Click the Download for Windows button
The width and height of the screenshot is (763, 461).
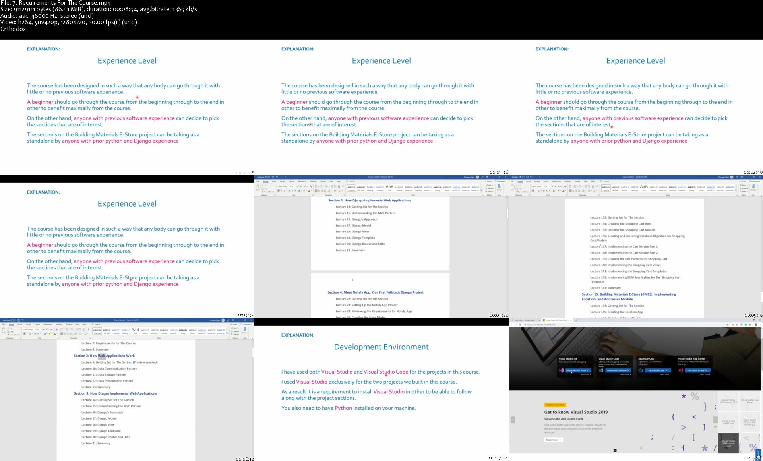point(618,370)
